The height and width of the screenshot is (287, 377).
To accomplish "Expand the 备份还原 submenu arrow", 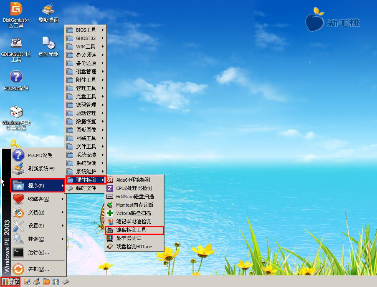I will click(103, 63).
